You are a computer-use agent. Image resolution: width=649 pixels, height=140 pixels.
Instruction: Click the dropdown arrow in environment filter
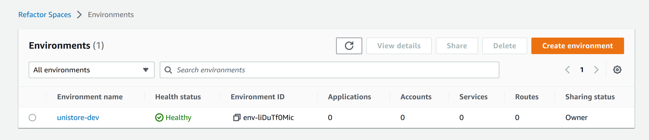145,70
